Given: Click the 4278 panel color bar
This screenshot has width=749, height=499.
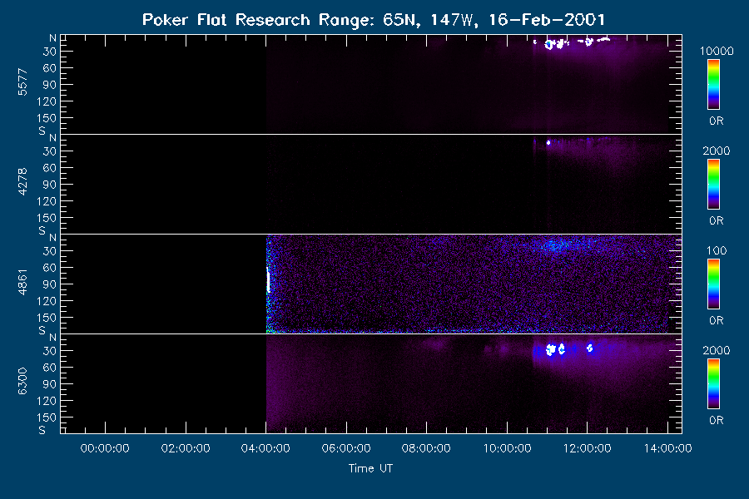Looking at the screenshot, I should (x=714, y=185).
